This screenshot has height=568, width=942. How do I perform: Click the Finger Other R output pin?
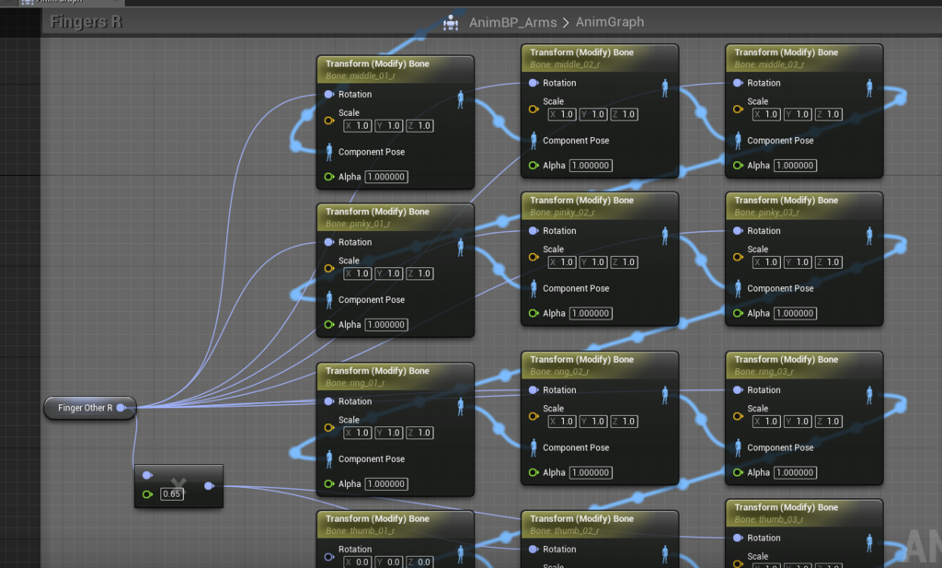[x=121, y=408]
